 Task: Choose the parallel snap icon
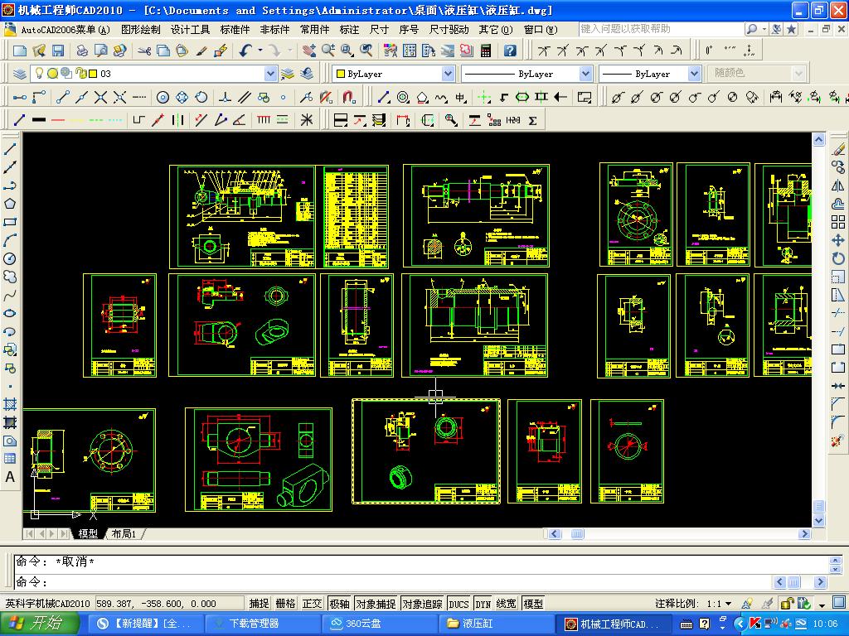point(245,97)
